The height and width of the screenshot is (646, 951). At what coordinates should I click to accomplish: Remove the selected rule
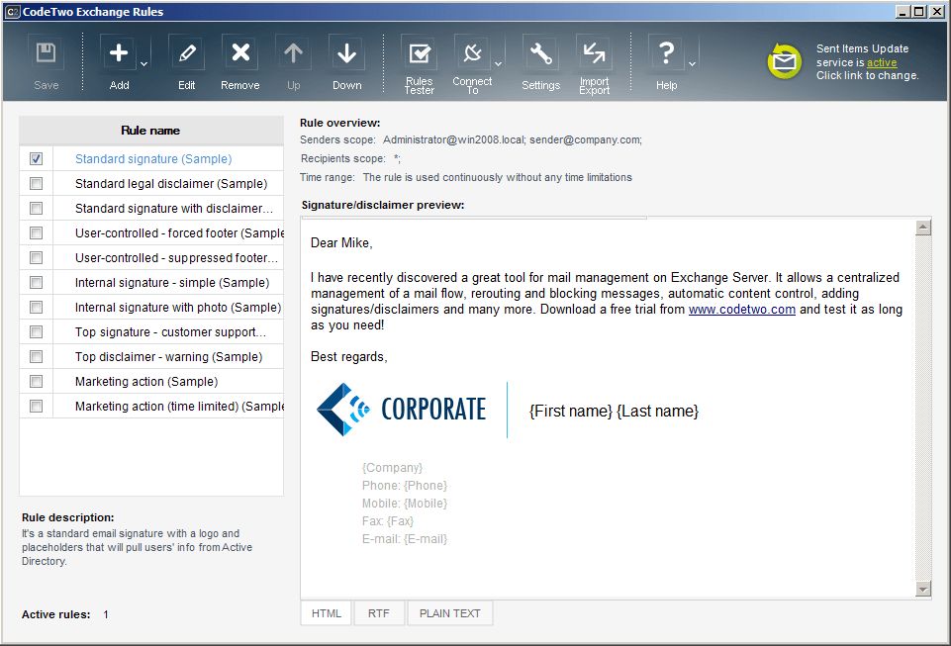[x=239, y=52]
